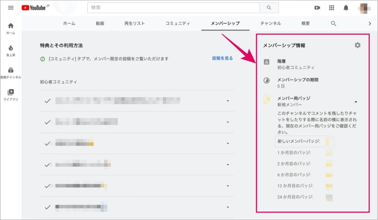Expand the second perk row arrow
Image resolution: width=378 pixels, height=220 pixels.
click(228, 122)
